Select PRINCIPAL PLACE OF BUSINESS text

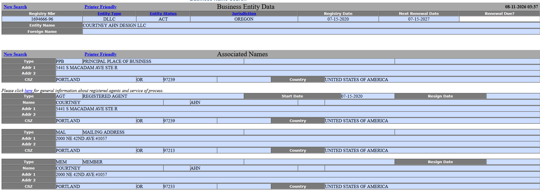(117, 61)
